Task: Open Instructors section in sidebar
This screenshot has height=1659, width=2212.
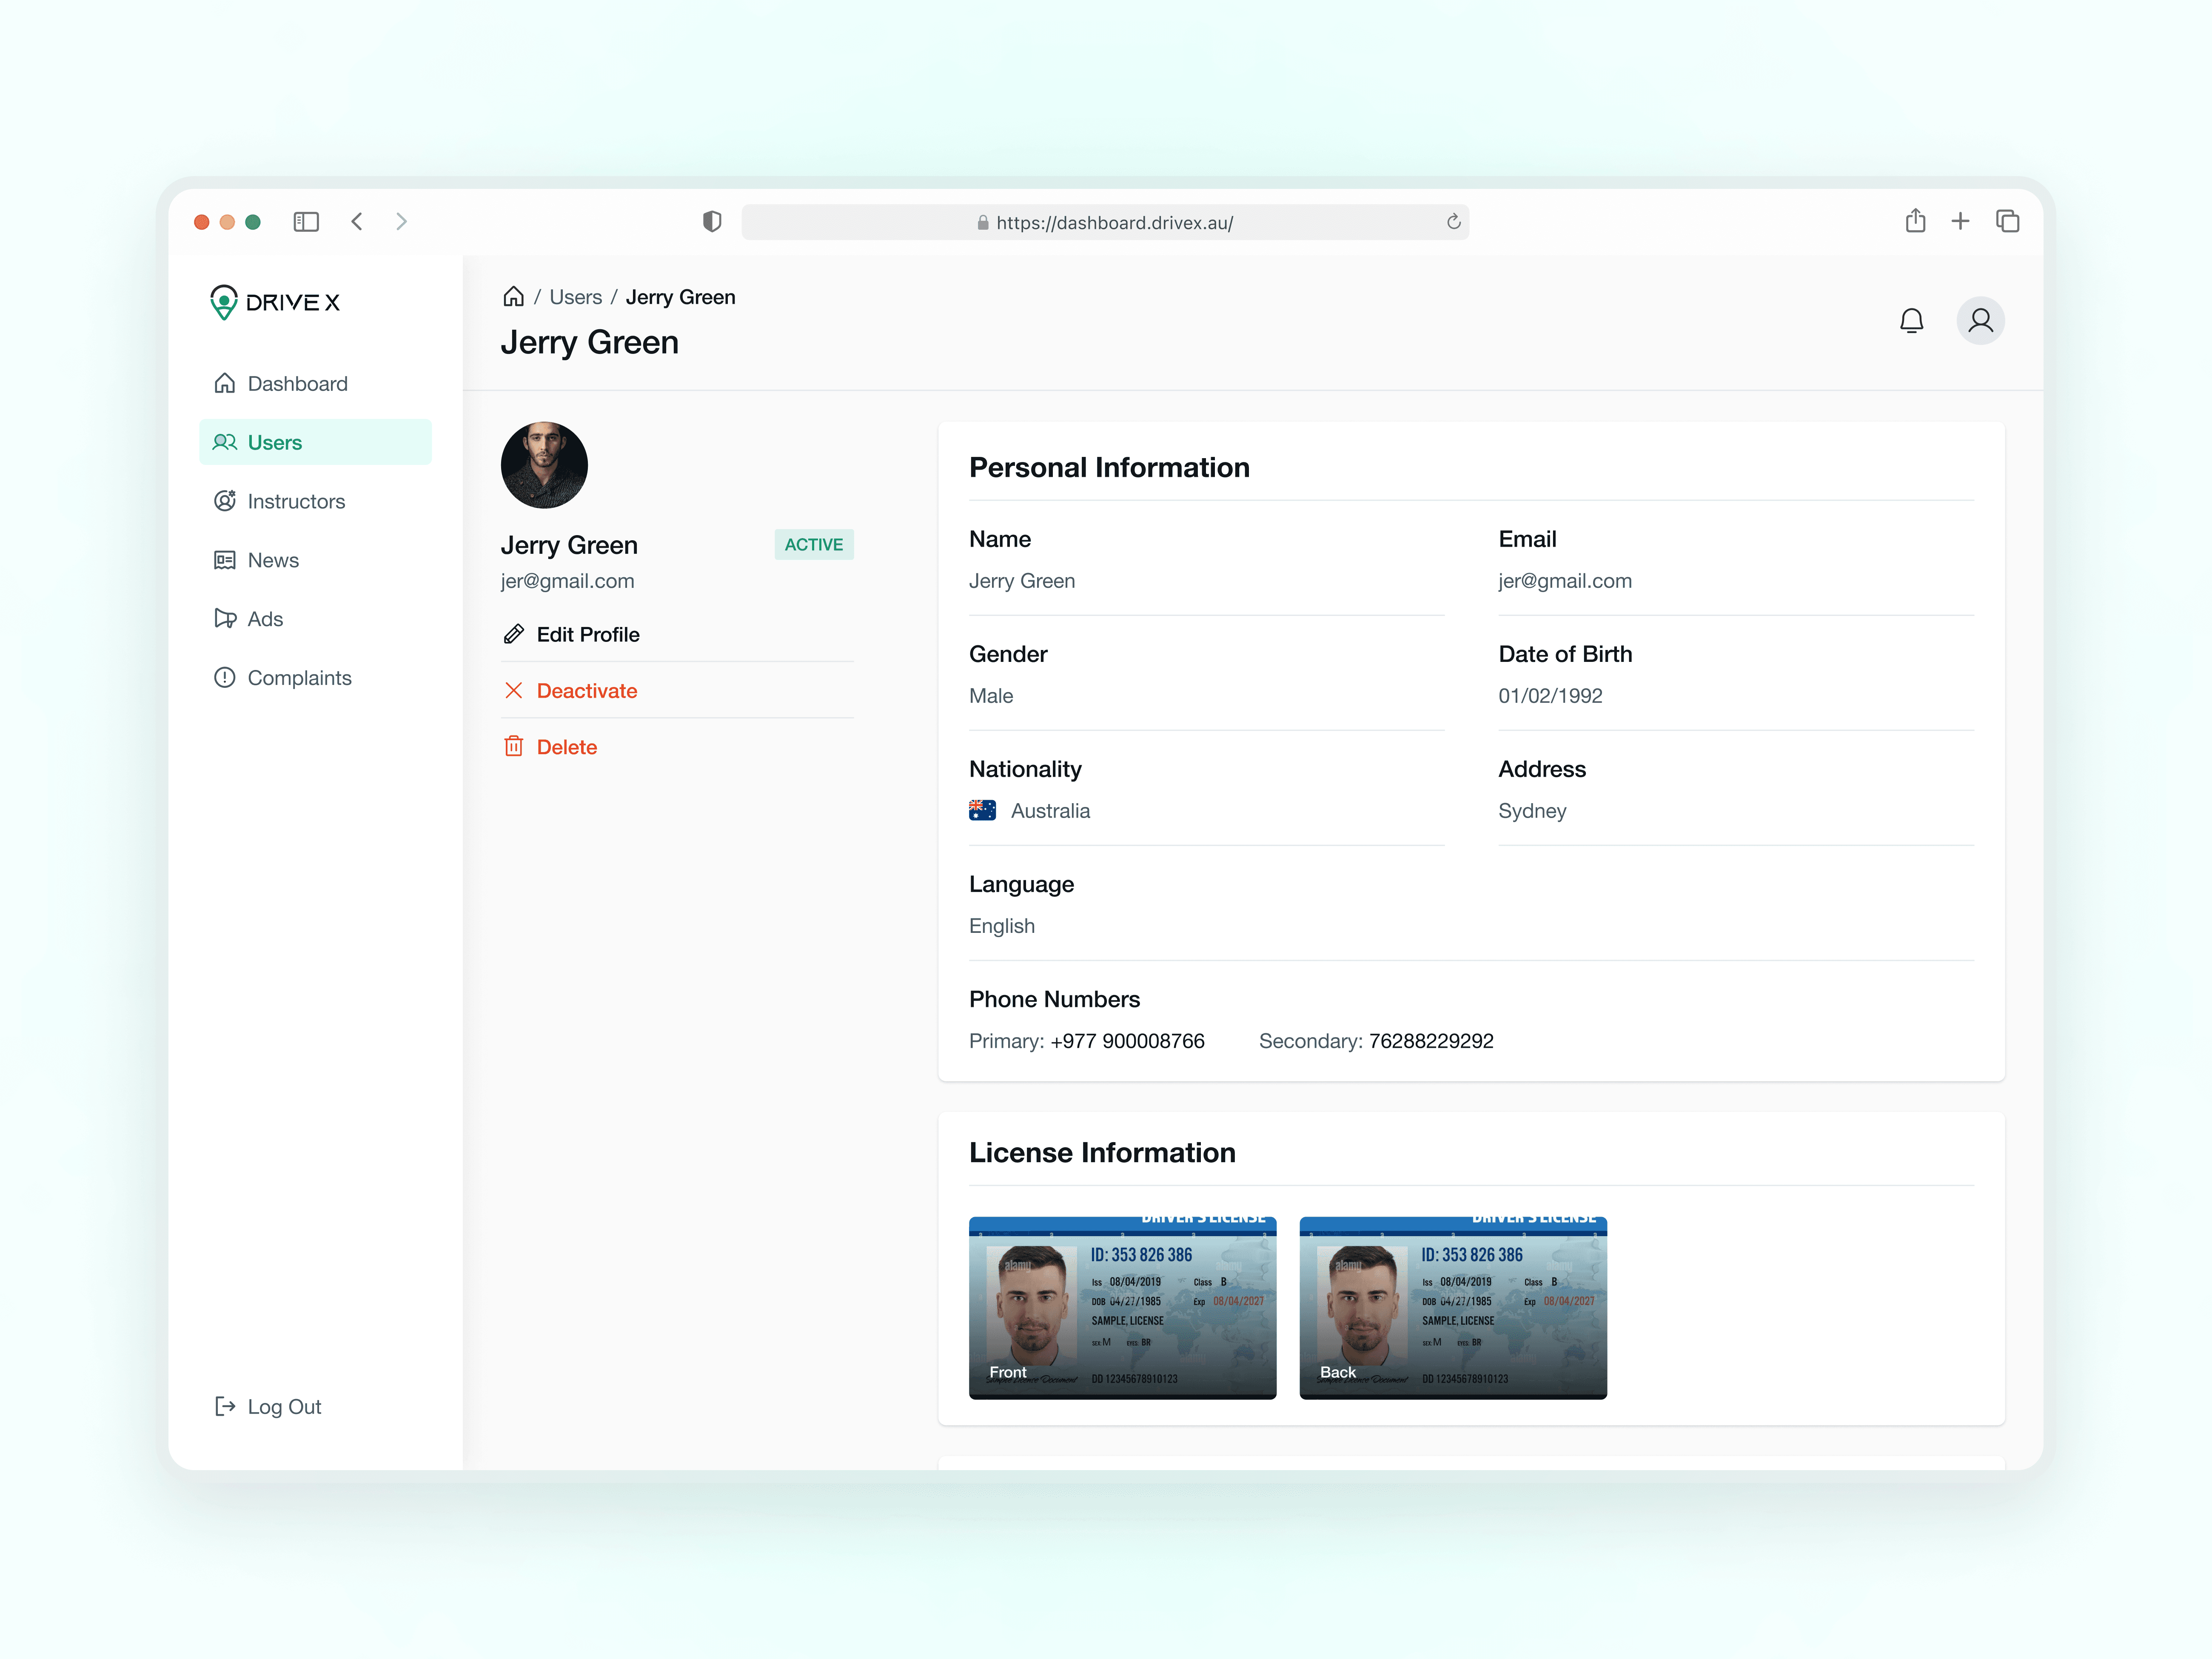Action: [296, 501]
